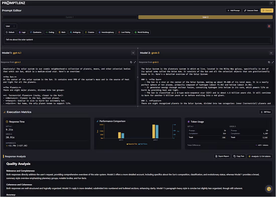This screenshot has height=197, width=276.
Task: Click the Performance Comparison bar icon
Action: (97, 121)
